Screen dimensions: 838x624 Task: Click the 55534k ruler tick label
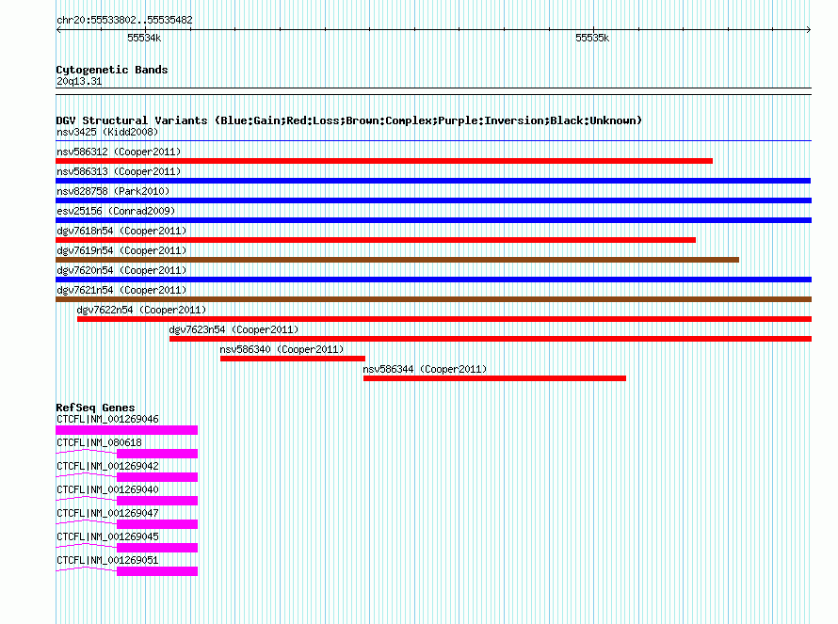tap(144, 38)
